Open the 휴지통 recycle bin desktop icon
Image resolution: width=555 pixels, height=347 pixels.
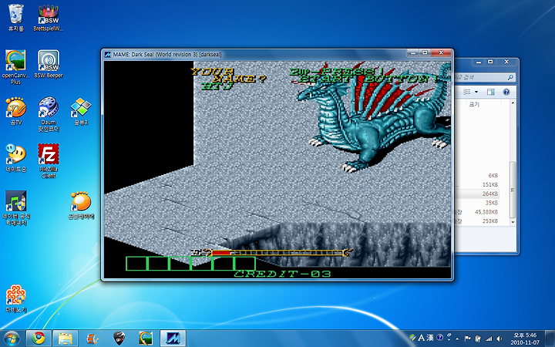(15, 18)
